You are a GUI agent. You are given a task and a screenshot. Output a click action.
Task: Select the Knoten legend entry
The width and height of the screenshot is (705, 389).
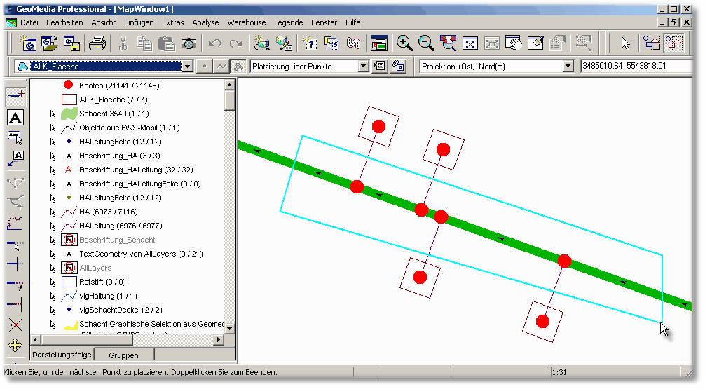tap(119, 86)
